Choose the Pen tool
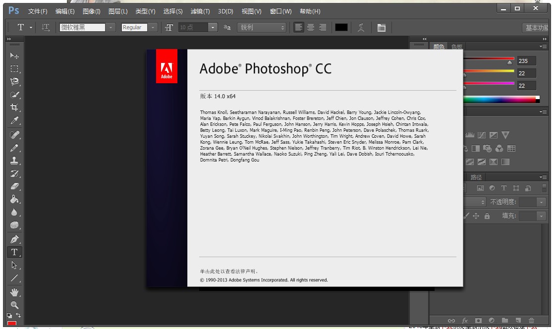Image resolution: width=556 pixels, height=329 pixels. (x=14, y=239)
